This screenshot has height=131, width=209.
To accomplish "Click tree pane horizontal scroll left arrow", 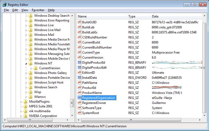I will coord(5,120).
